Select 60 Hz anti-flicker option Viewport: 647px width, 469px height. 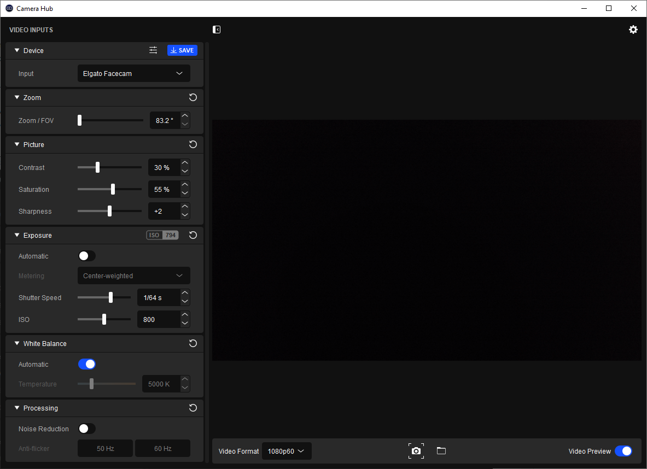click(162, 448)
